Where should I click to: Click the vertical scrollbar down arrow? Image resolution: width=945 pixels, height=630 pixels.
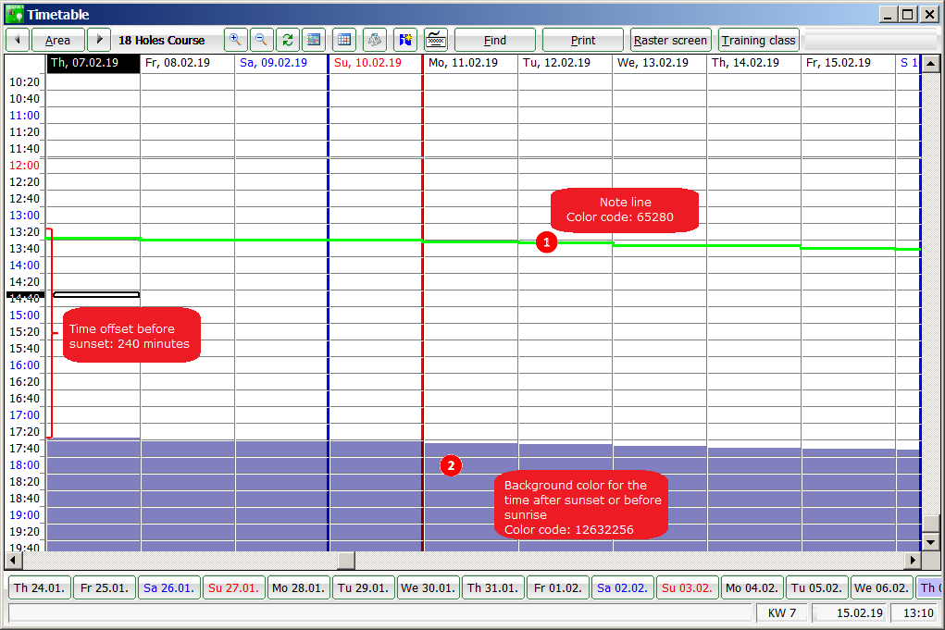pos(931,542)
